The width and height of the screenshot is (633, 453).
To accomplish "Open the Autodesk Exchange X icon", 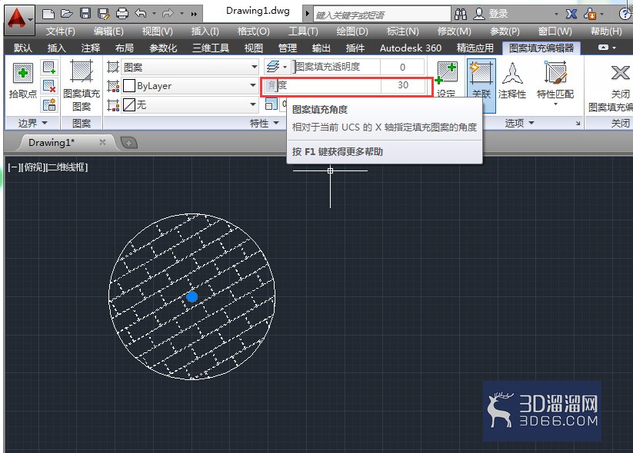I will pyautogui.click(x=571, y=15).
